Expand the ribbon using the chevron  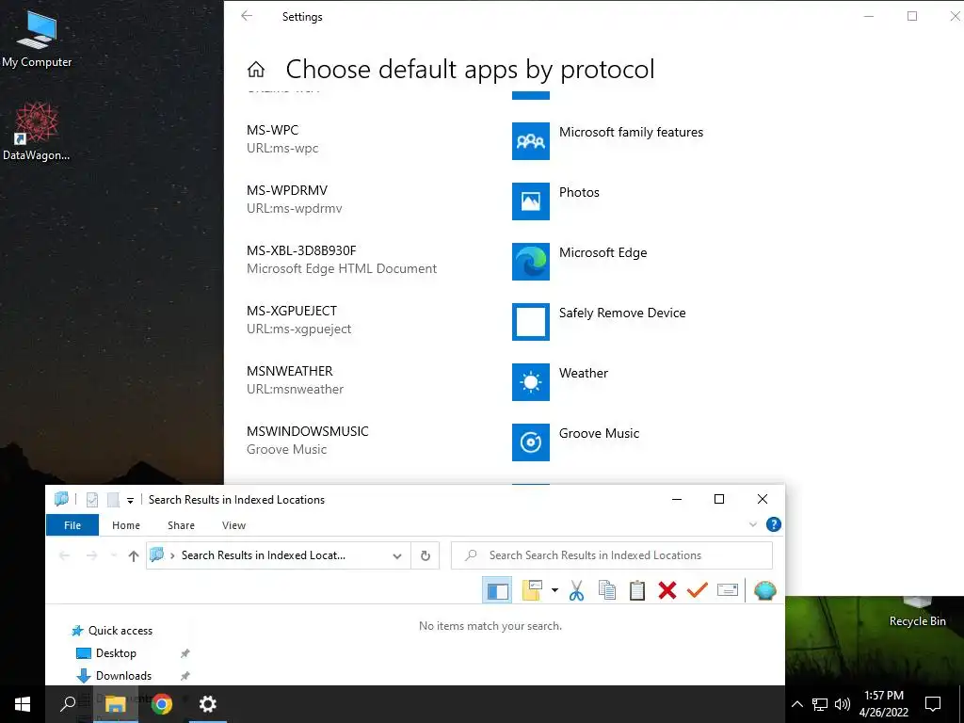[752, 524]
